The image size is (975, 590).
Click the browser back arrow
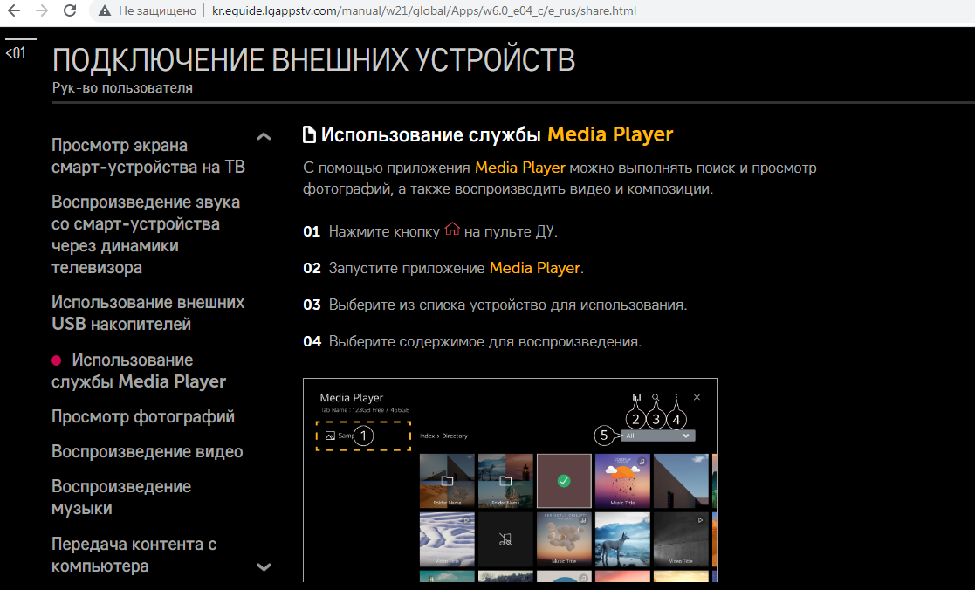point(14,11)
